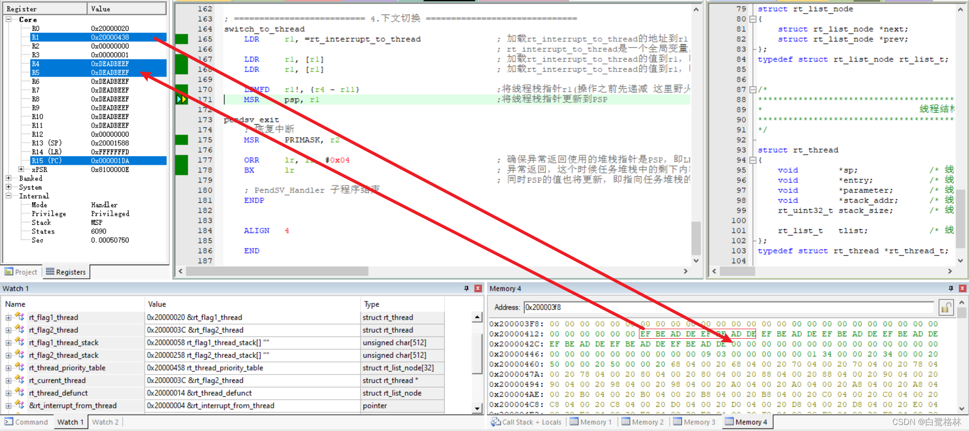
Task: Close the Memory 4 panel
Action: 962,288
